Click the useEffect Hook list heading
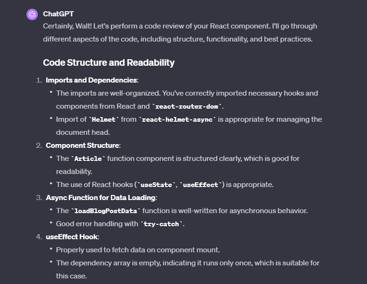The width and height of the screenshot is (367, 284). click(72, 237)
